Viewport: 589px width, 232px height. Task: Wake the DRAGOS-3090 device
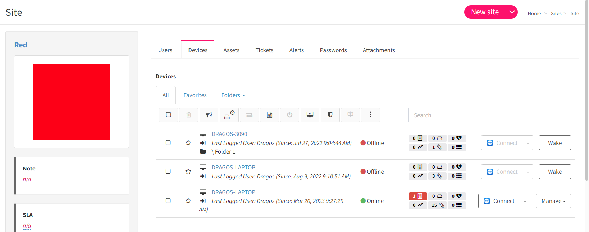click(555, 143)
